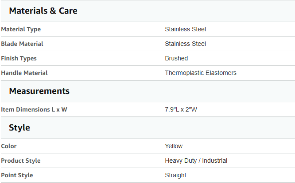
Task: Select the Point Style label
Action: click(17, 176)
